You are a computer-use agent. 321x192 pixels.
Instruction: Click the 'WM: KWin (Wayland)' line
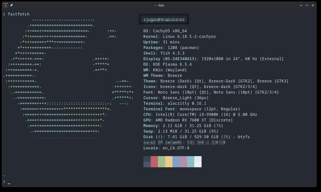(x=165, y=70)
